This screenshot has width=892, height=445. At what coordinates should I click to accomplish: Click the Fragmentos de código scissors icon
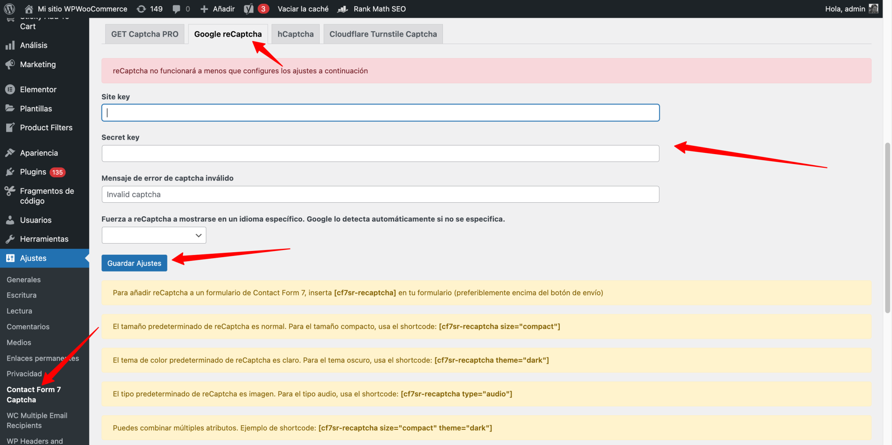coord(10,191)
